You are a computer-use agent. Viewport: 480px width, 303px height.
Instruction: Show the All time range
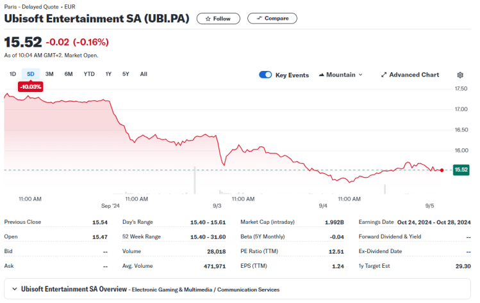pos(144,74)
